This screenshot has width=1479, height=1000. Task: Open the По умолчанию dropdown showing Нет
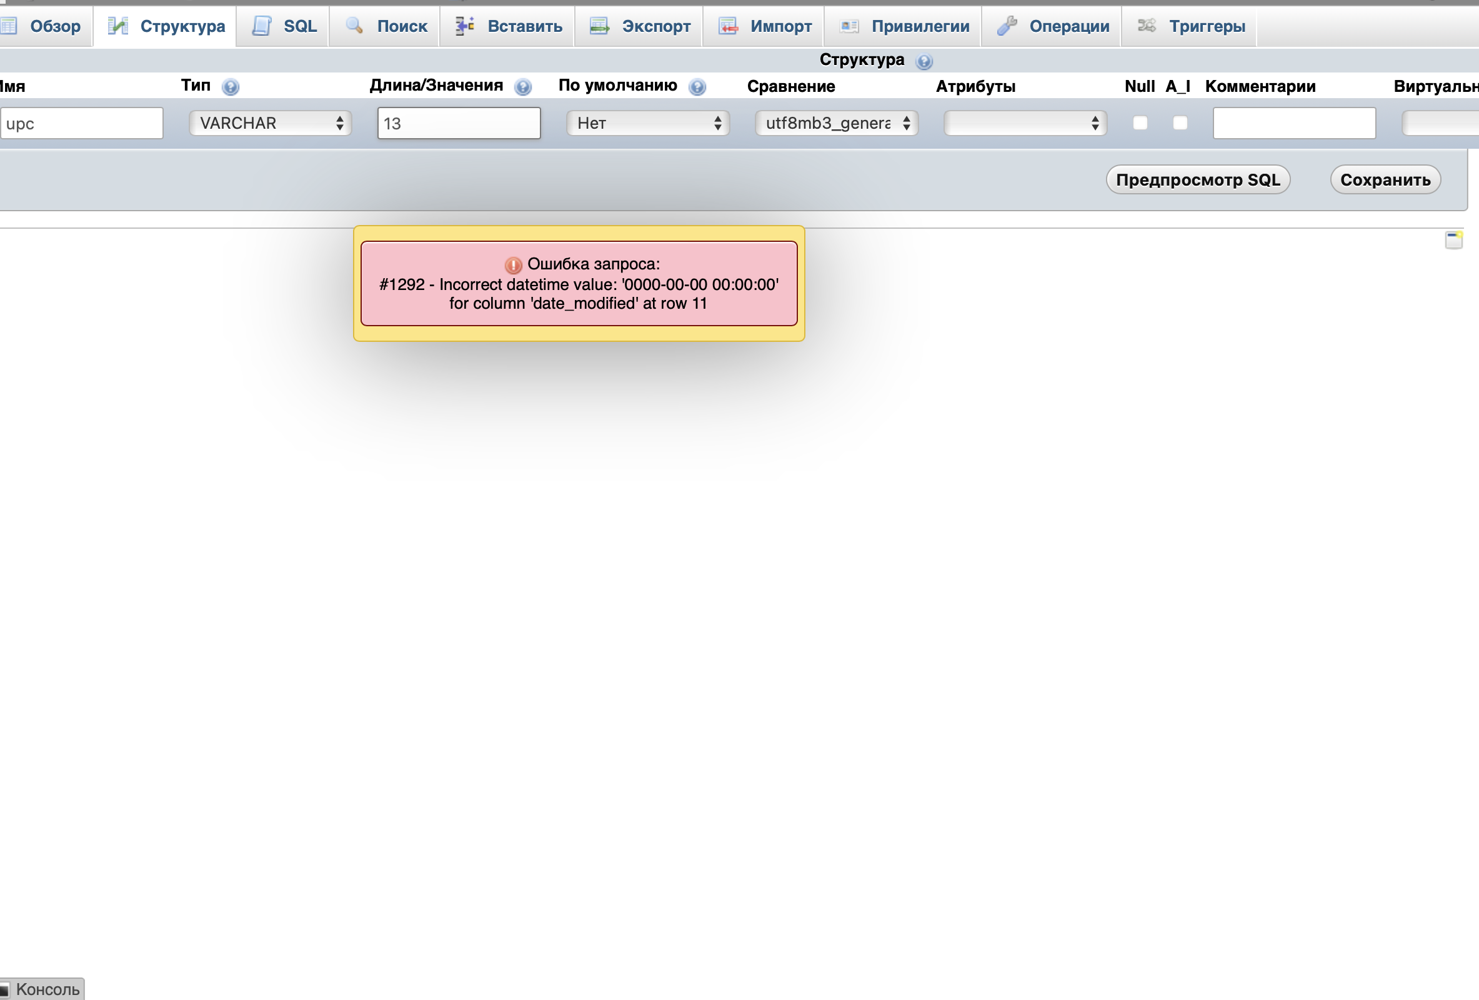click(648, 123)
